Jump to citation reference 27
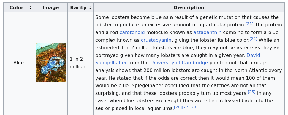 pyautogui.click(x=186, y=107)
